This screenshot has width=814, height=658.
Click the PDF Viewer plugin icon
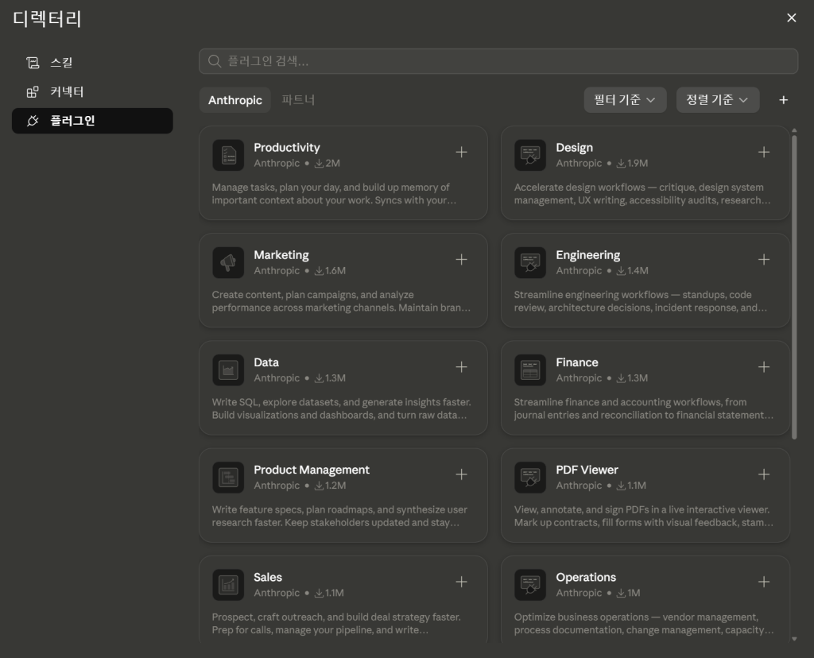(530, 478)
